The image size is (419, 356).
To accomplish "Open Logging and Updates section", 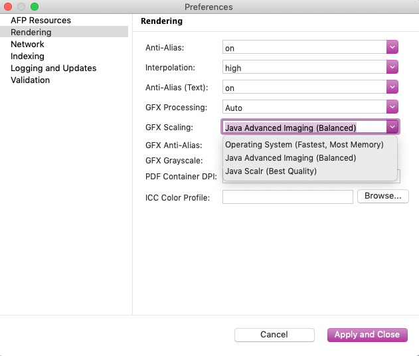I will (x=53, y=68).
